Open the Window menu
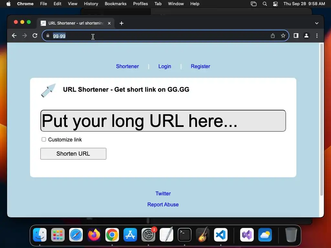The width and height of the screenshot is (331, 248). [x=176, y=4]
